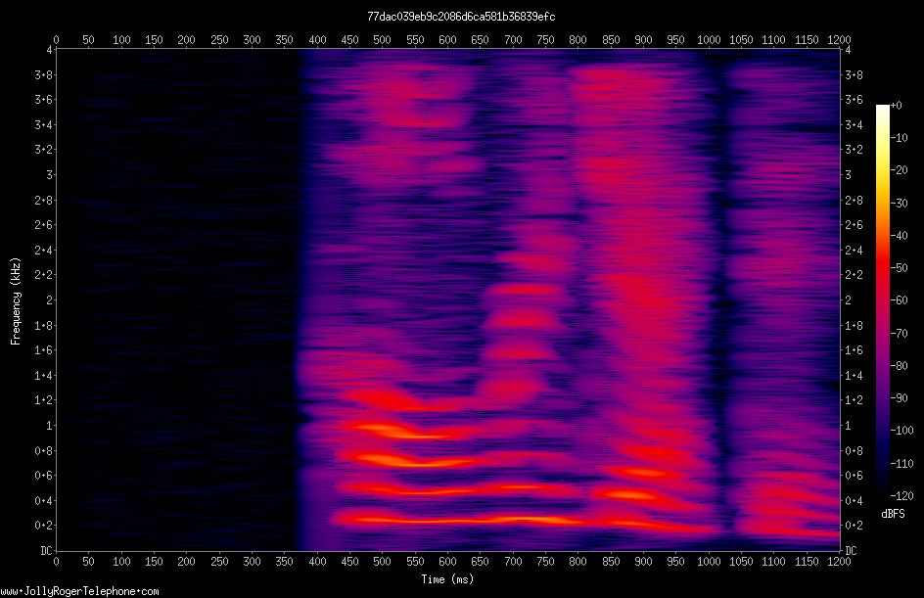924x598 pixels.
Task: Select the -110 color bar label
Action: click(901, 464)
